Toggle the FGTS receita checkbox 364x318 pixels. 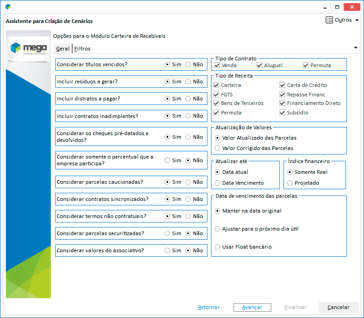[x=217, y=95]
